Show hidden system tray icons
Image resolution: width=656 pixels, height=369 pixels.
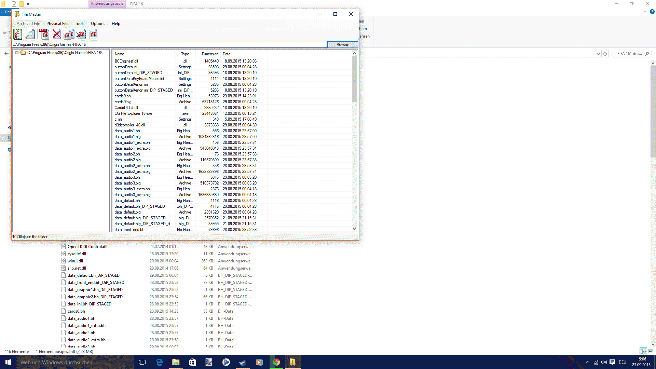click(588, 362)
